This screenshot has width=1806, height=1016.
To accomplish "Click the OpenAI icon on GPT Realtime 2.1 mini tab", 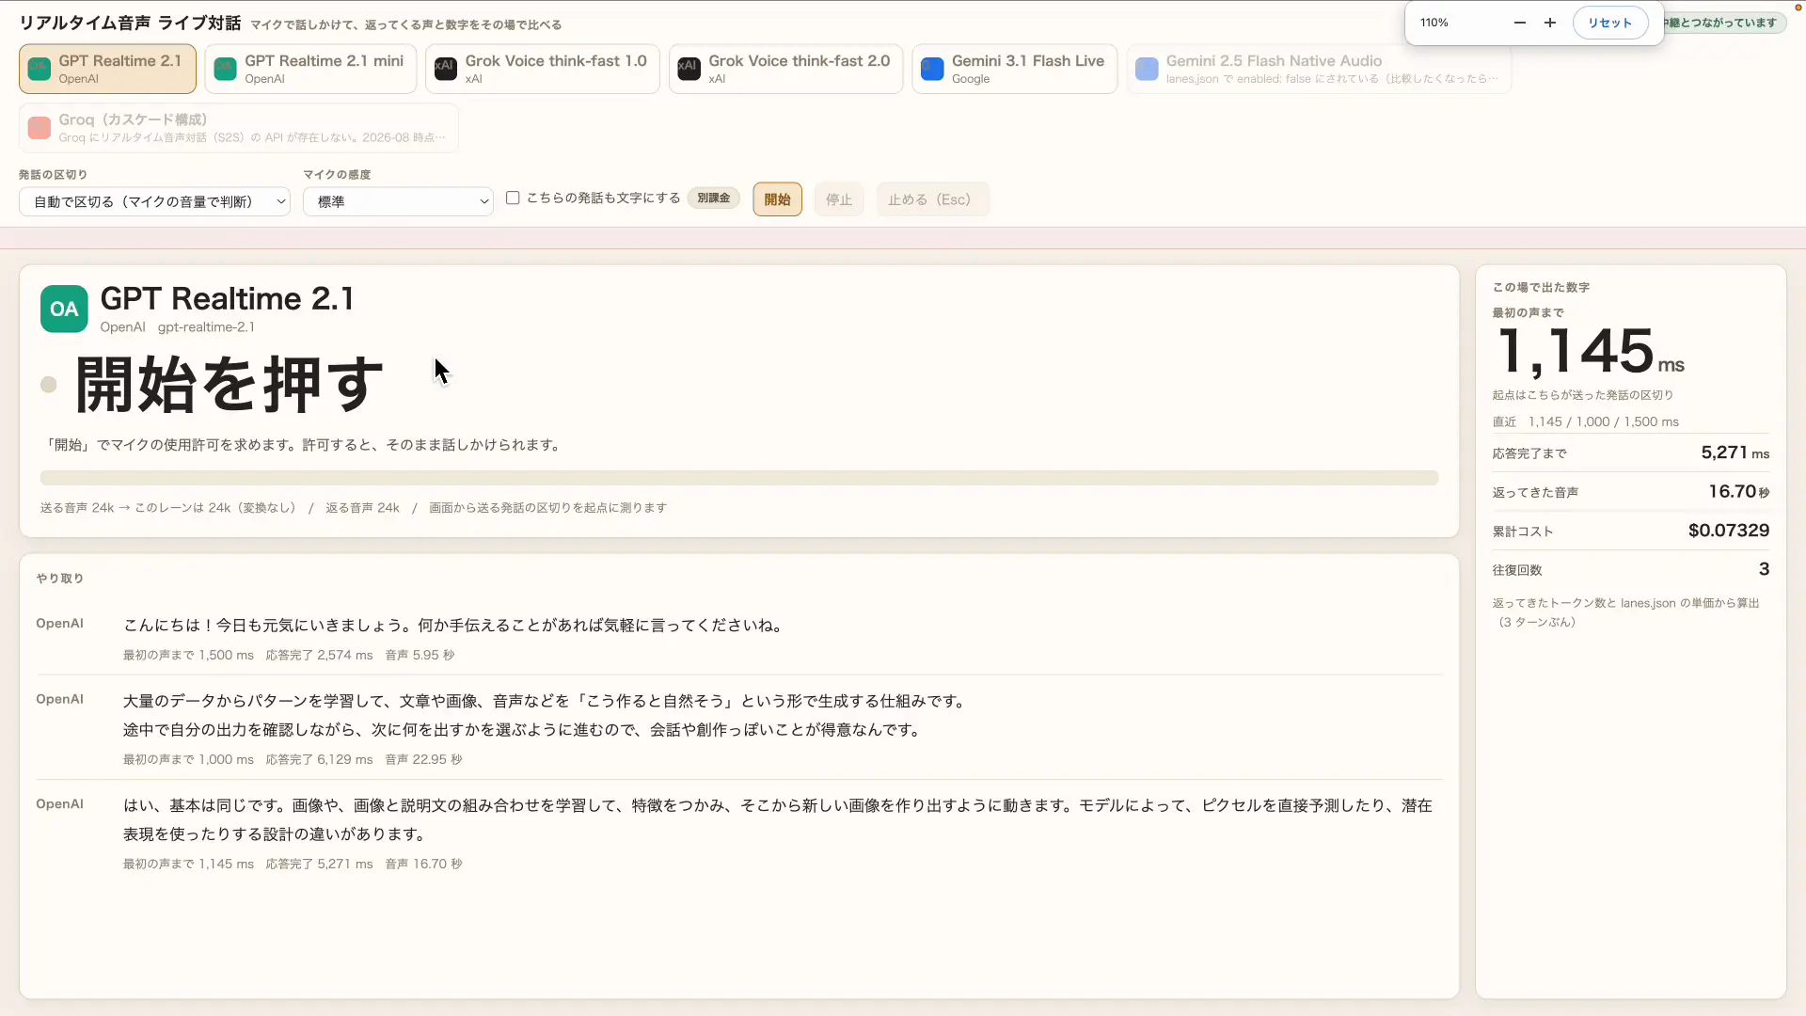I will 226,69.
